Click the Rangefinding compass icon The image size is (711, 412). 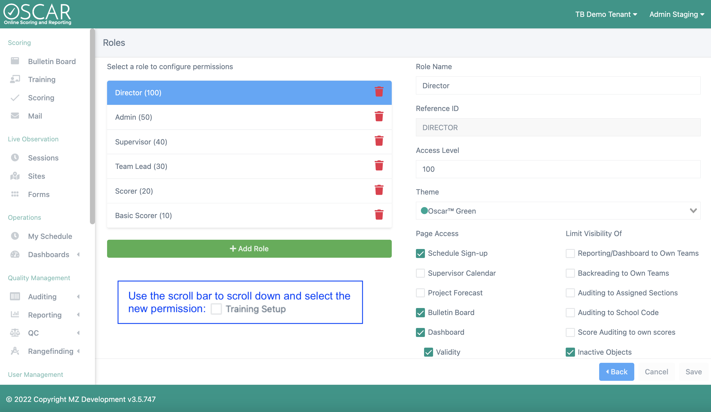15,351
